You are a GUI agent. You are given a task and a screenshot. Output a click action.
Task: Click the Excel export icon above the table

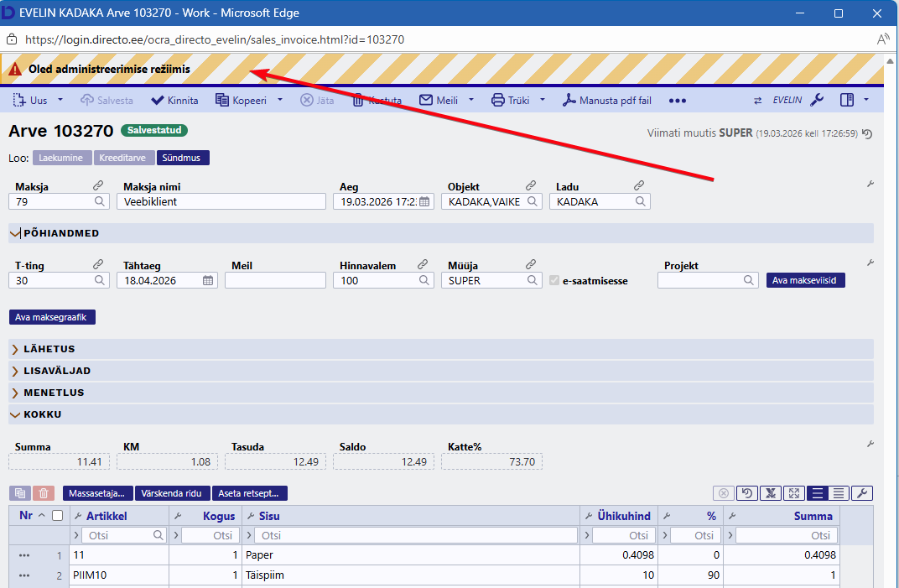772,493
